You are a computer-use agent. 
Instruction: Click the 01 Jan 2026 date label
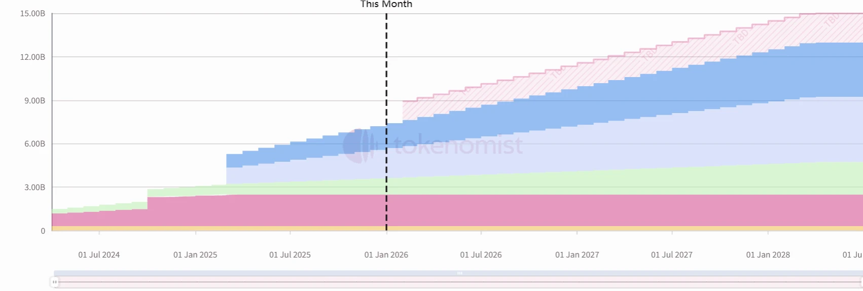click(x=386, y=255)
